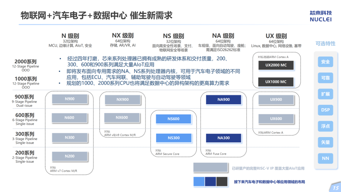Click the light blue legend swatch
Viewport: 341px width, 192px height.
(x=199, y=182)
